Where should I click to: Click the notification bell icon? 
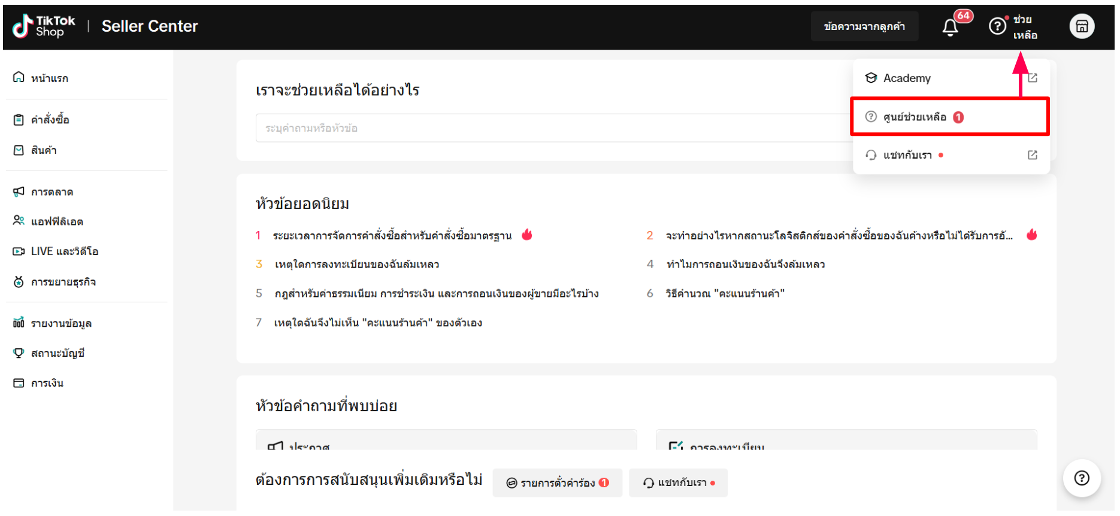[x=950, y=28]
